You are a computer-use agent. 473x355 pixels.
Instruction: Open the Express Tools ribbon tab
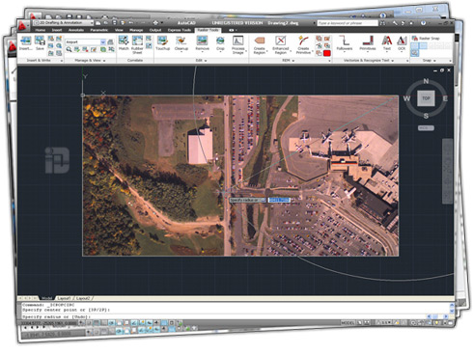click(180, 30)
